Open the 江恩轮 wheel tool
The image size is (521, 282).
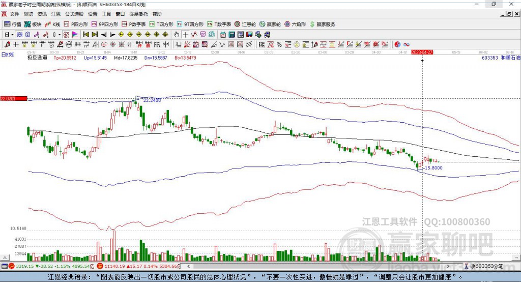(x=245, y=24)
